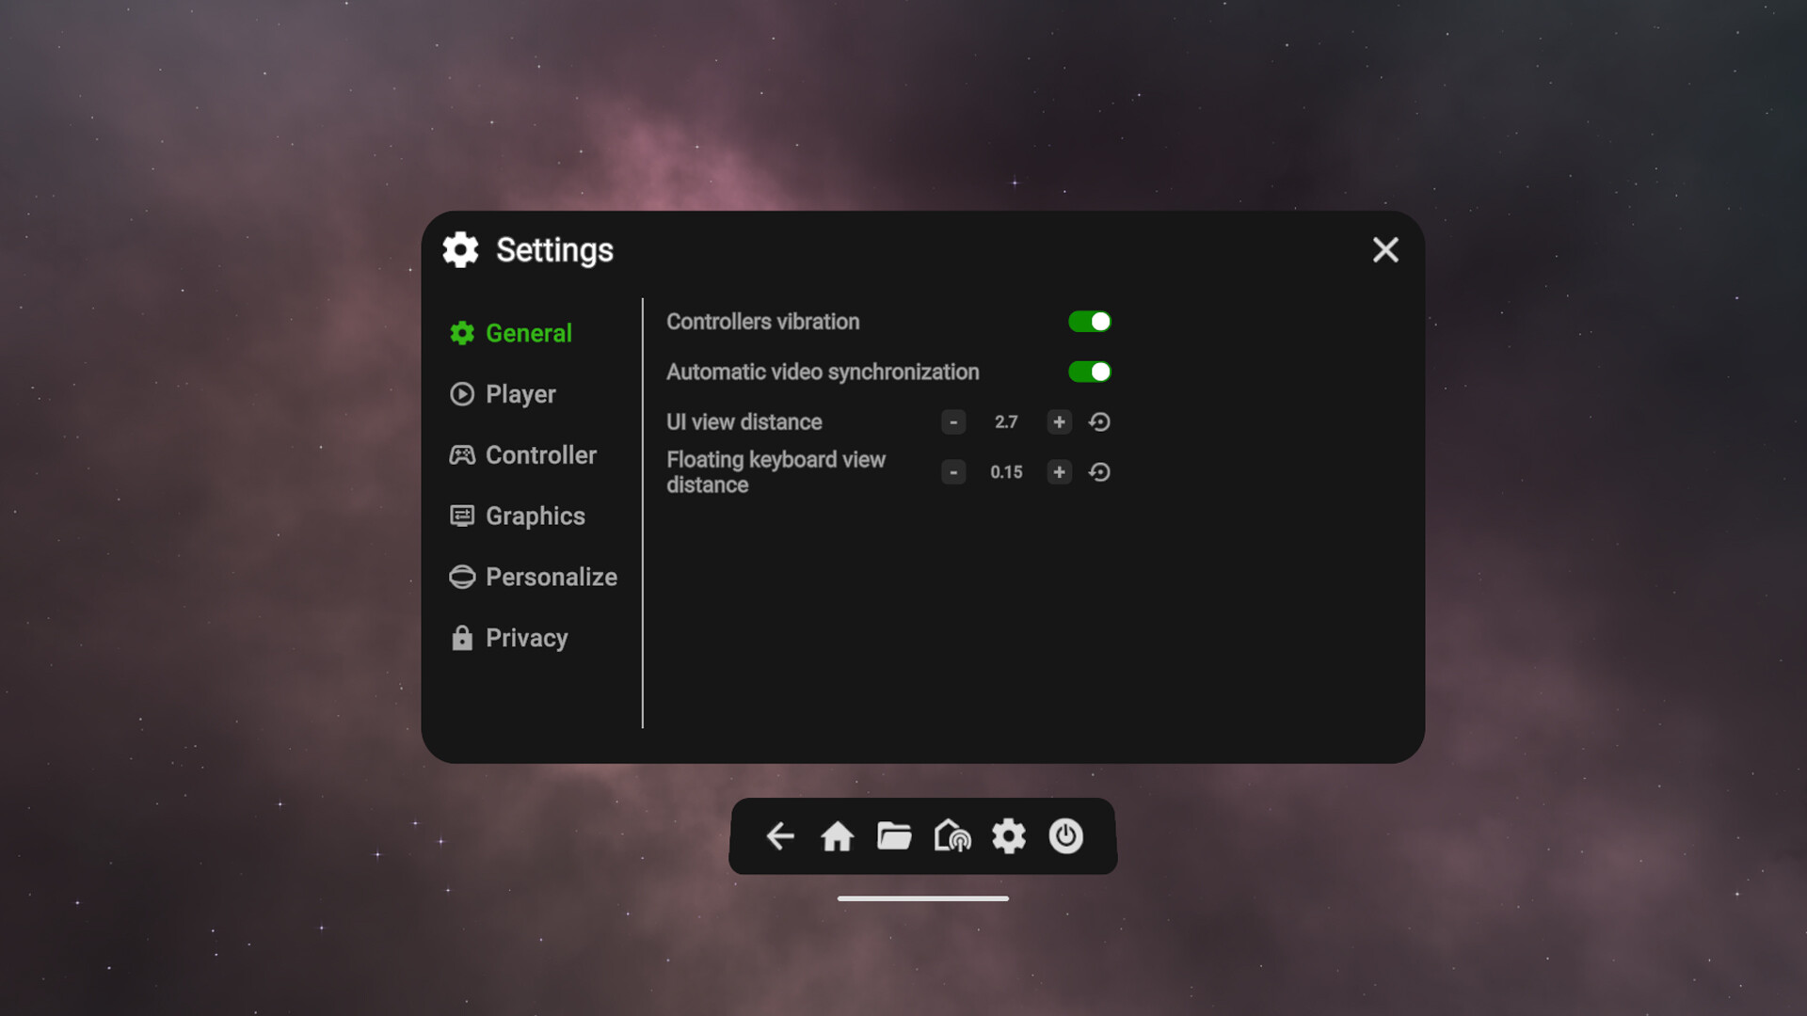Close the Settings panel

click(x=1385, y=250)
